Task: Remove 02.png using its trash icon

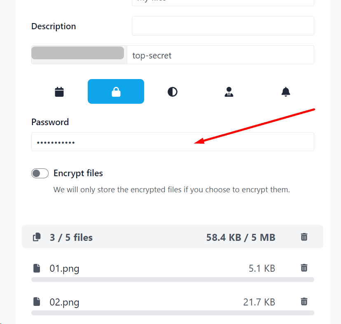Action: tap(304, 301)
